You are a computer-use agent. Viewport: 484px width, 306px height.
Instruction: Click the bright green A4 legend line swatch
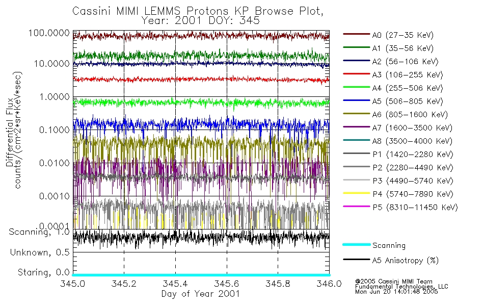(356, 87)
